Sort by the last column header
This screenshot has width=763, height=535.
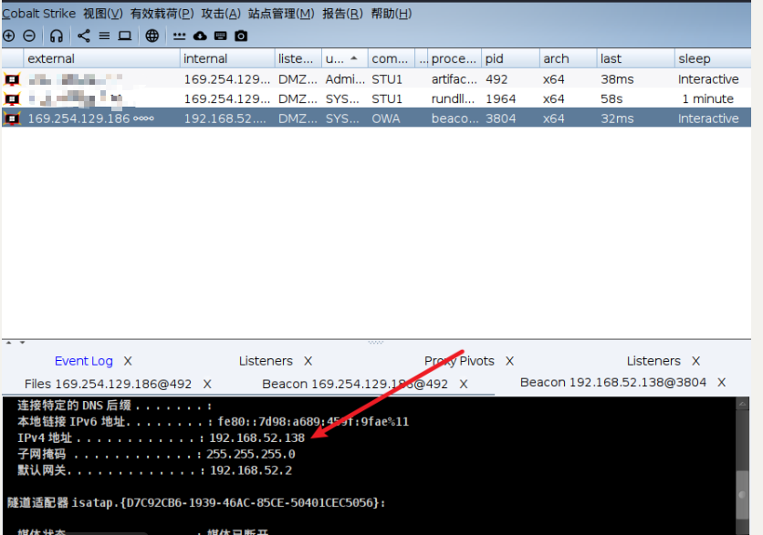(635, 59)
